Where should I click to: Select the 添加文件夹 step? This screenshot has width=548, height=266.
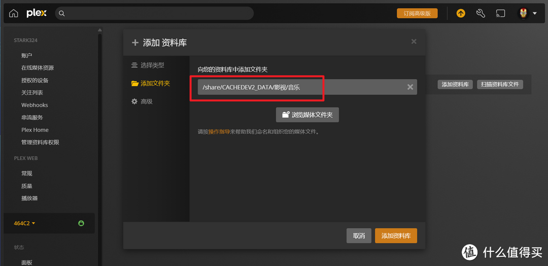point(151,84)
